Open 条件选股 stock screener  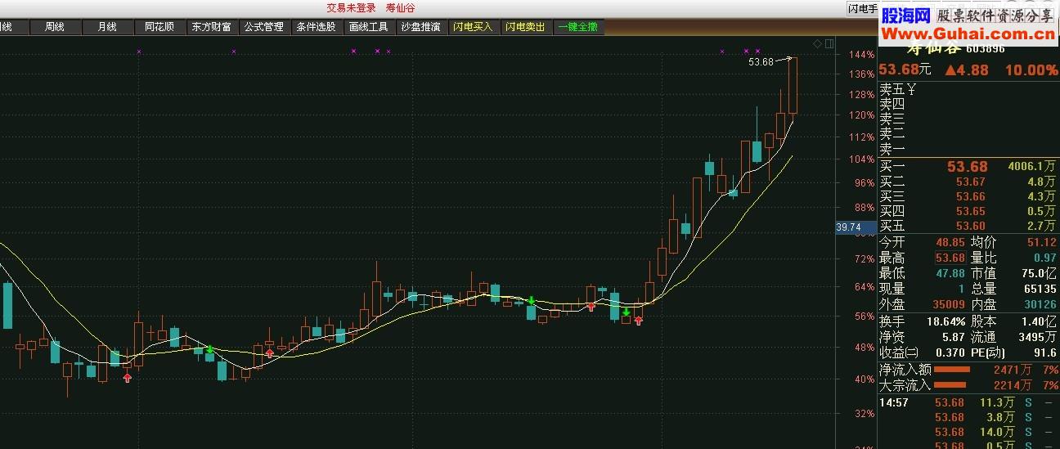[x=316, y=27]
